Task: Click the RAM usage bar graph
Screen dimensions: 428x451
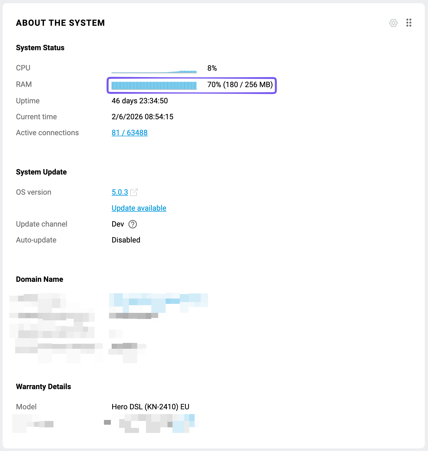Action: (x=154, y=85)
